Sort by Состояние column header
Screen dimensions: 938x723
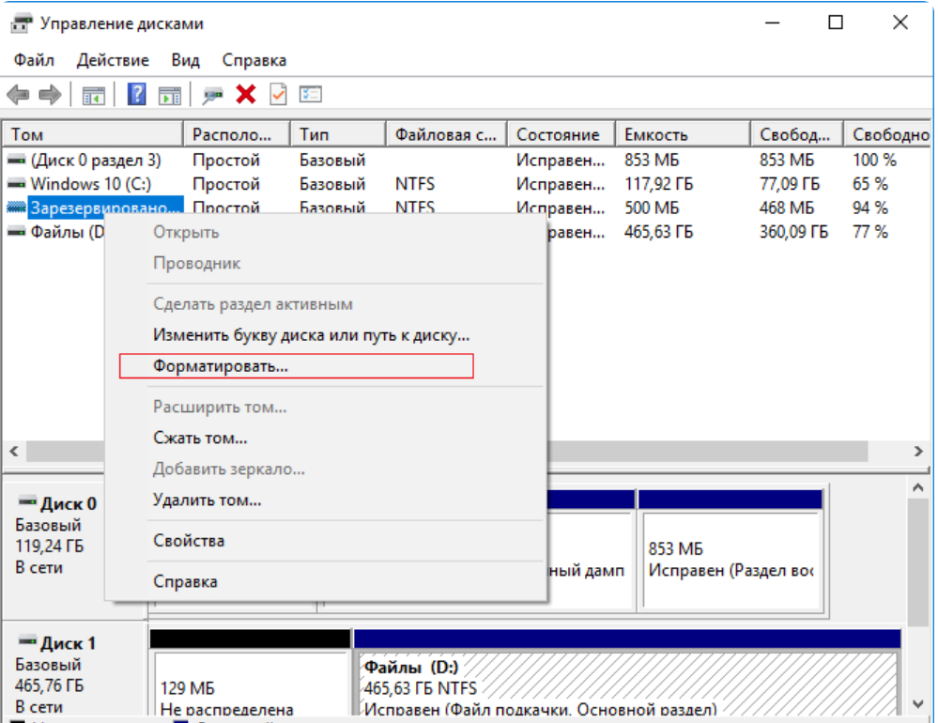[558, 135]
